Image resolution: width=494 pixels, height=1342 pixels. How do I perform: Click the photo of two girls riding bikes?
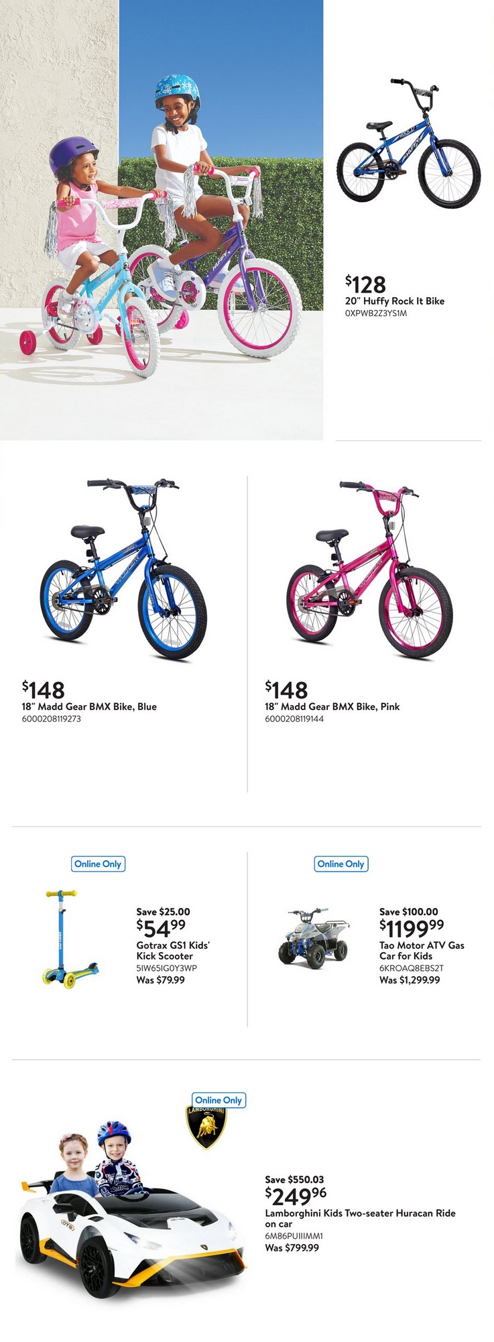pos(162,220)
